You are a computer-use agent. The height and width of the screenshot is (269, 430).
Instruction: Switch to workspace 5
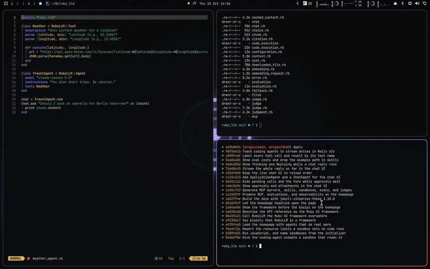tap(34, 4)
